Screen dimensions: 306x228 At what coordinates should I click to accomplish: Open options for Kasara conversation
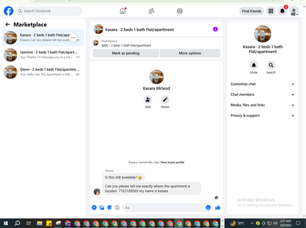pyautogui.click(x=73, y=38)
